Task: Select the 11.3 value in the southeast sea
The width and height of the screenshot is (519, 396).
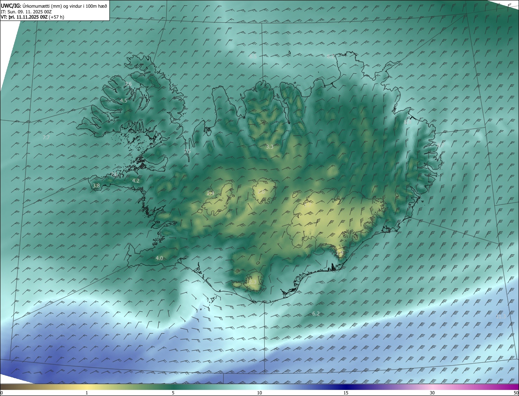Action: [501, 317]
